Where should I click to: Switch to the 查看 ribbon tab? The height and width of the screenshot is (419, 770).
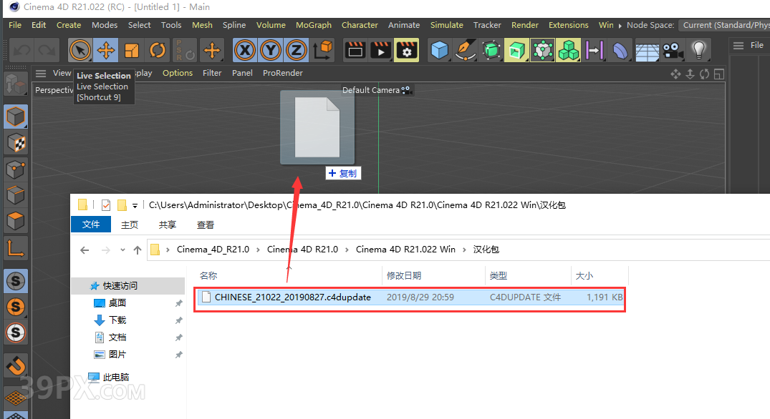click(206, 225)
